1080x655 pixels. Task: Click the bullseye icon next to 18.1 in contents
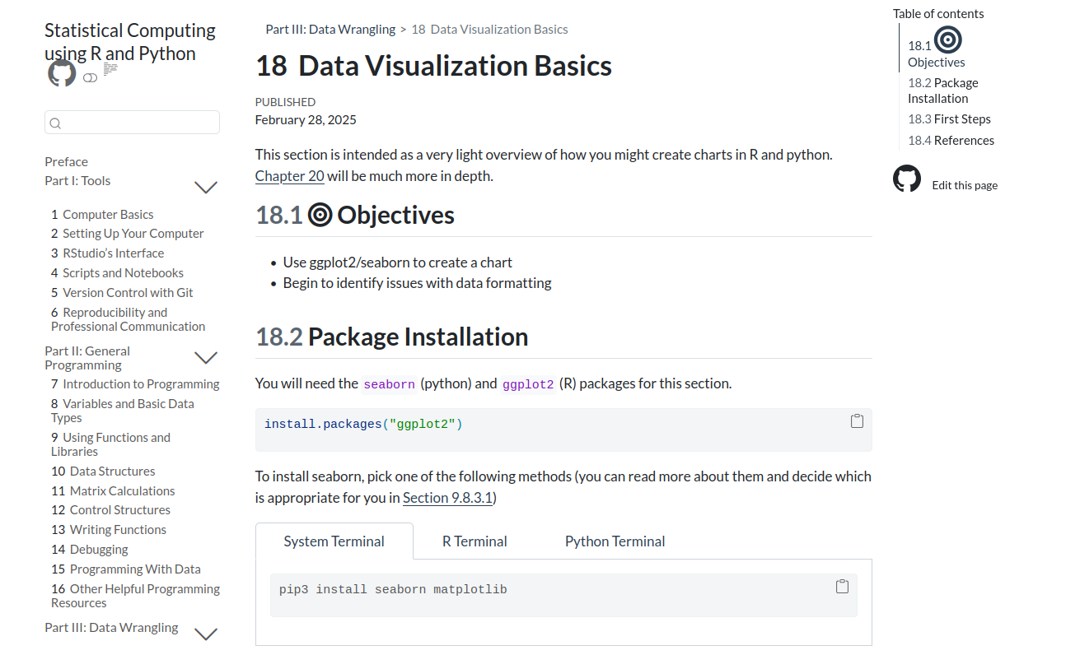(946, 39)
